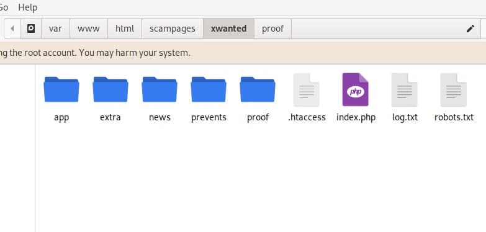Go to www in path bar
The width and height of the screenshot is (486, 232).
point(89,29)
